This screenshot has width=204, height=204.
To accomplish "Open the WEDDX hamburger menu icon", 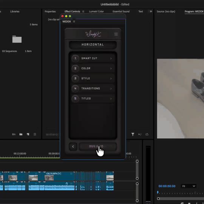I will click(x=116, y=34).
